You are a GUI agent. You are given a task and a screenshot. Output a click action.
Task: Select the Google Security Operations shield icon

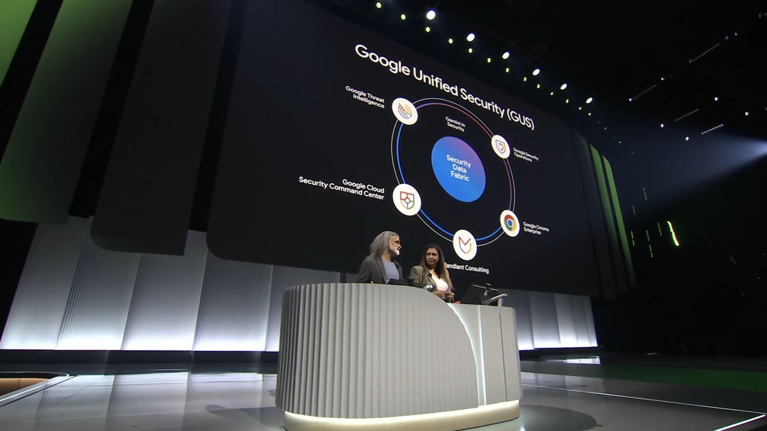[x=500, y=146]
